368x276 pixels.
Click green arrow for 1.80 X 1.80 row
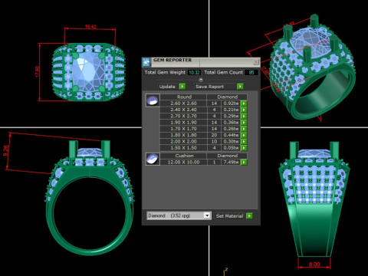[244, 136]
